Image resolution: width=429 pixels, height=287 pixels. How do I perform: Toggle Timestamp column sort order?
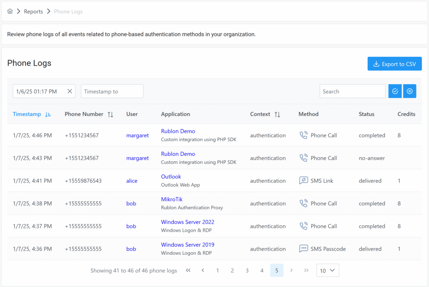tap(48, 114)
